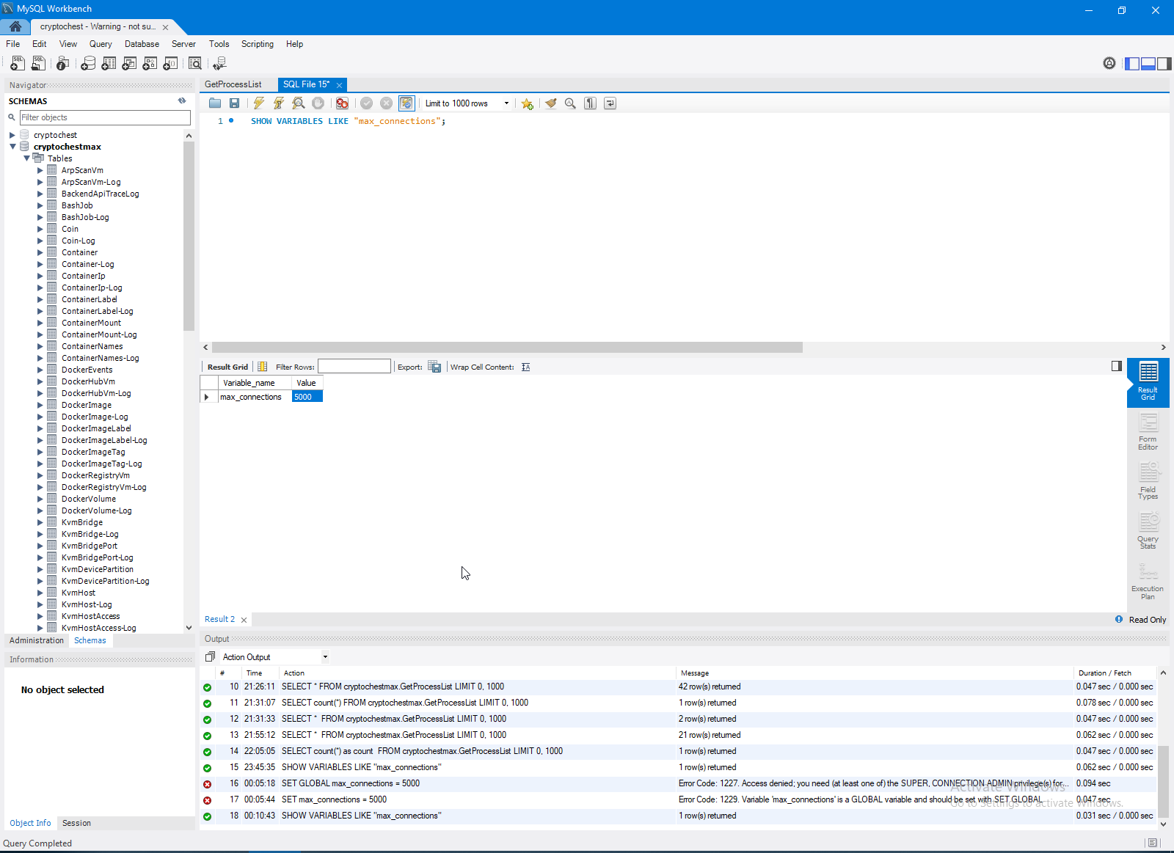
Task: Select the max_connections value cell 5000
Action: click(x=307, y=397)
